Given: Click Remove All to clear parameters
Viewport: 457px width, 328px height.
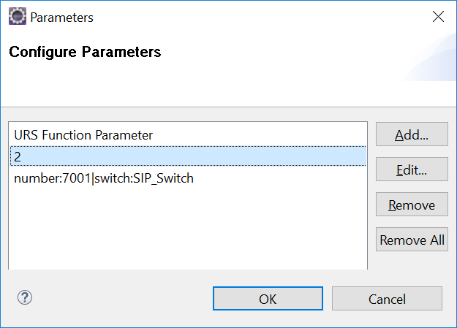Looking at the screenshot, I should [412, 240].
